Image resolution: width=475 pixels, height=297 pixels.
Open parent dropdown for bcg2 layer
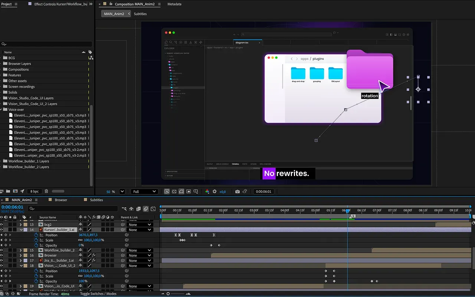(x=140, y=225)
